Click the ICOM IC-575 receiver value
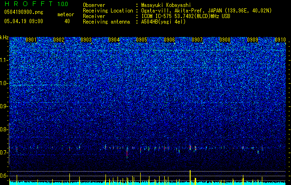 [x=186, y=16]
